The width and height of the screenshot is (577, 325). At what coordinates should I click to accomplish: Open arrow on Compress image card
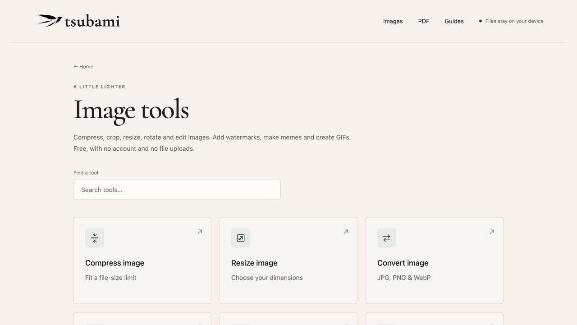(200, 232)
